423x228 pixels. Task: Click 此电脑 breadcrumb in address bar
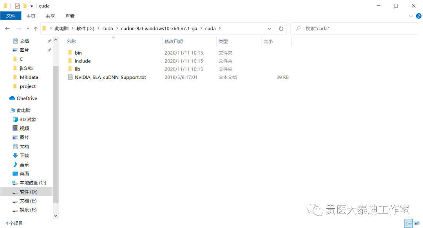[x=61, y=28]
